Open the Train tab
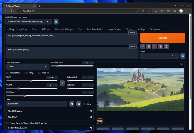Viewport: 194px width, 133px height. click(80, 29)
